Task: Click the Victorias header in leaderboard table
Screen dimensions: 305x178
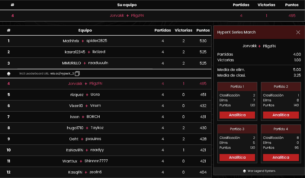Action: [x=184, y=30]
